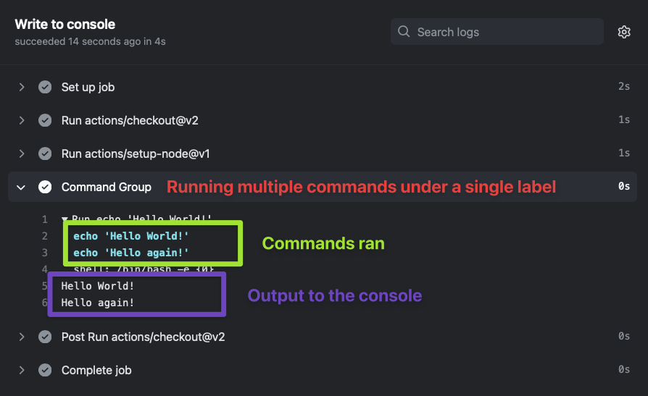Expand the Complete job step chevron
Viewport: 648px width, 396px height.
pyautogui.click(x=22, y=370)
